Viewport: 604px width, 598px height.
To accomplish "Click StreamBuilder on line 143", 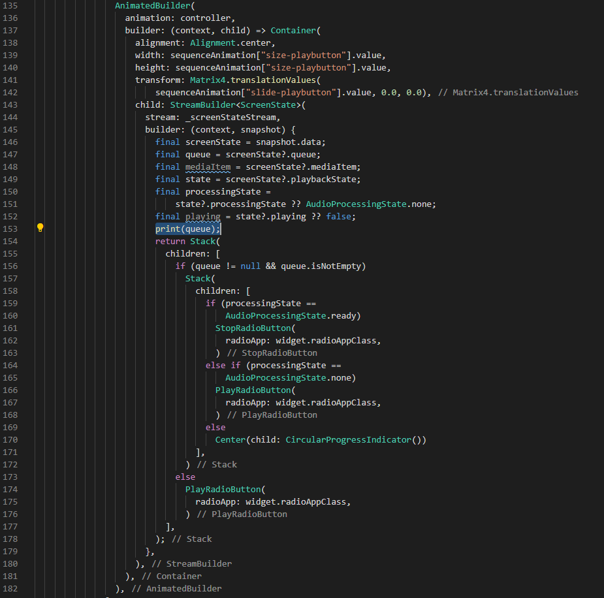I will (202, 104).
